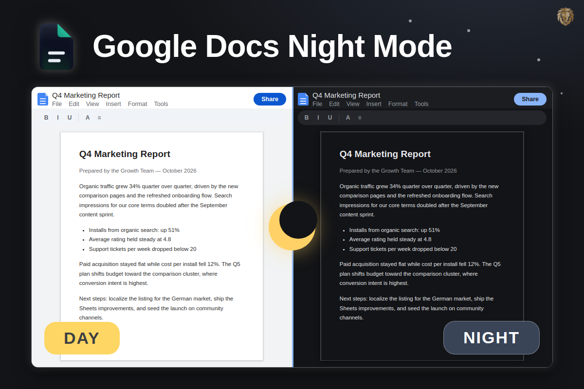The image size is (584, 389).
Task: Click the sun and moon icon between the panes
Action: [292, 226]
